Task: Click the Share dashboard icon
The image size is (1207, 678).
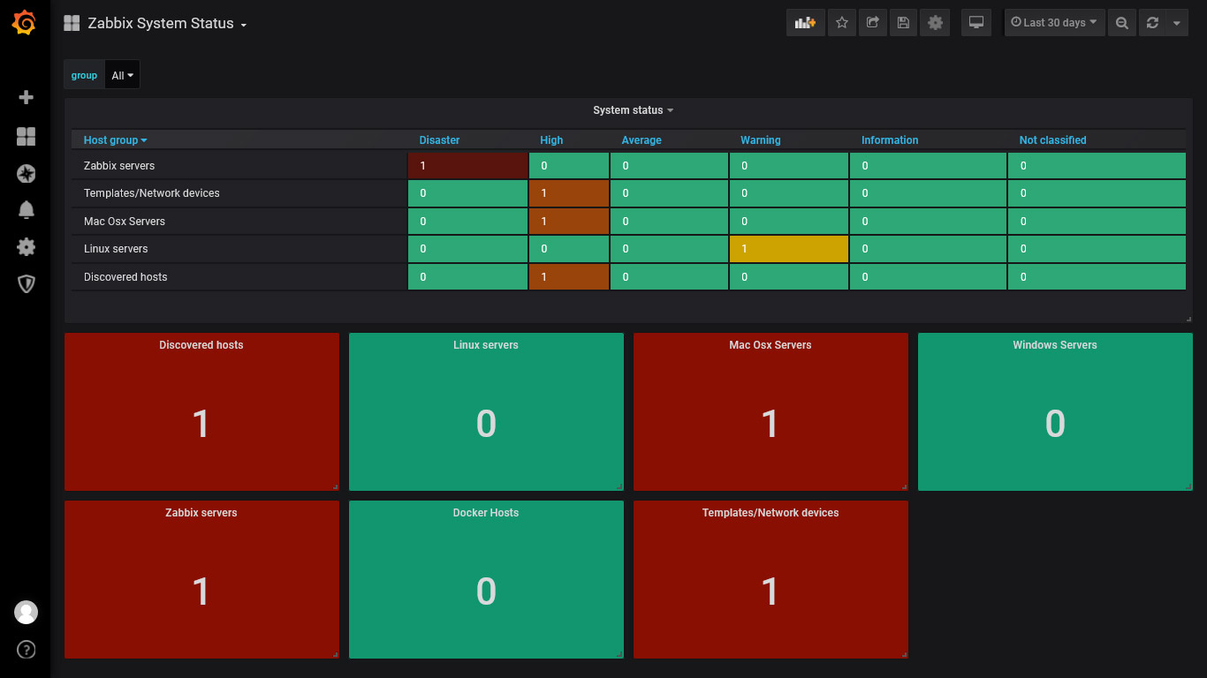Action: click(872, 23)
